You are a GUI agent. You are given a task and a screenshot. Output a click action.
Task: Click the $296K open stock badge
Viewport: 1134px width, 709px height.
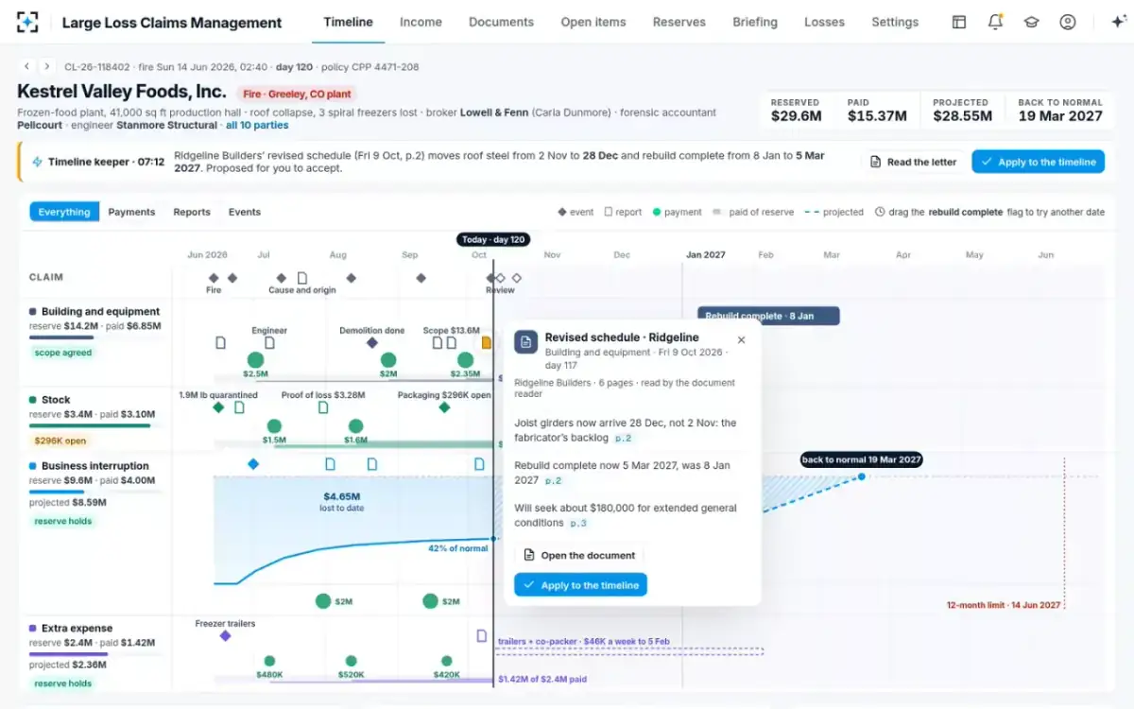coord(60,441)
